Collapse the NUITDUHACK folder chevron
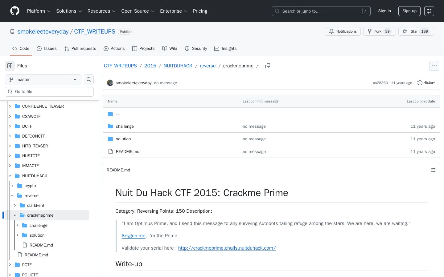 pos(10,176)
